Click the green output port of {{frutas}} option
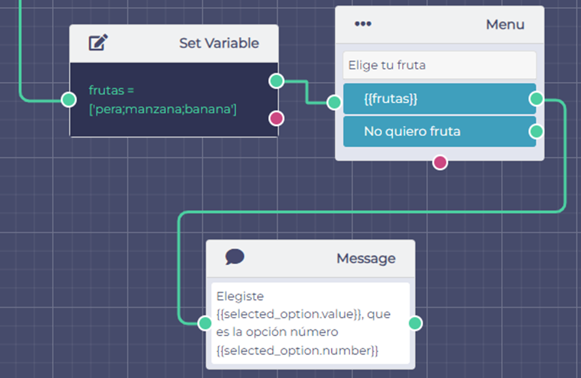581x378 pixels. 536,99
